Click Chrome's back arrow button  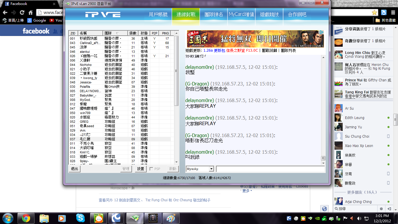(5, 13)
